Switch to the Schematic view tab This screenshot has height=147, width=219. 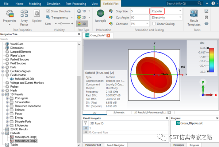pos(119,112)
